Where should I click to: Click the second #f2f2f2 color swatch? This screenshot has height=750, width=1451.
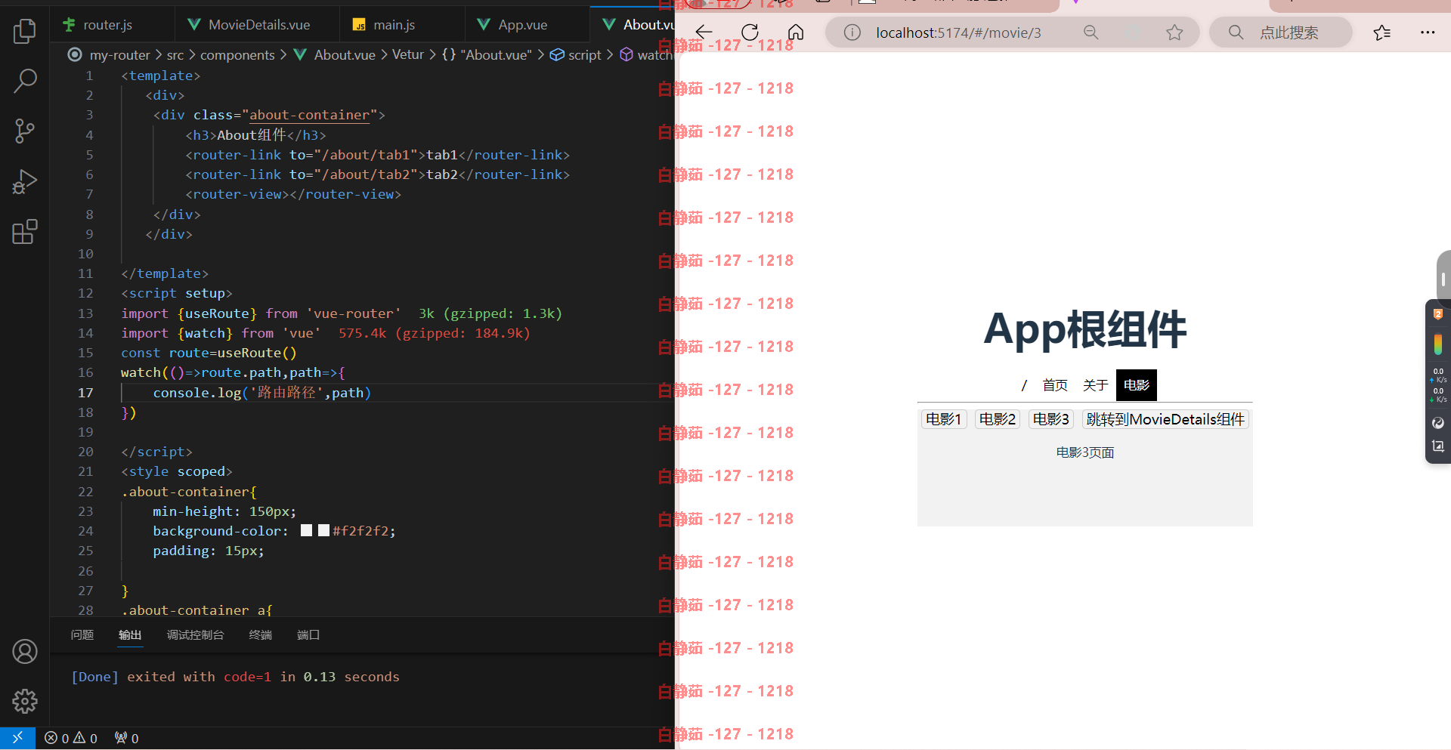point(323,530)
